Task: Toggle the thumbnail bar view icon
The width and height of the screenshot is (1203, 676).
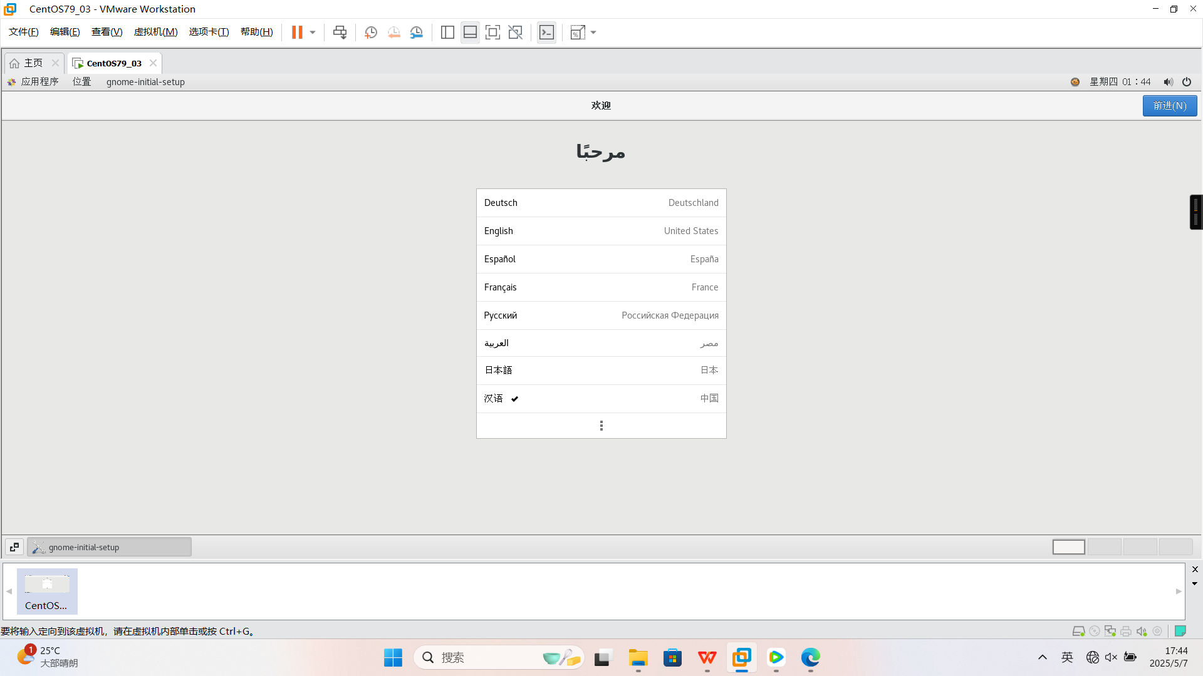Action: [470, 33]
